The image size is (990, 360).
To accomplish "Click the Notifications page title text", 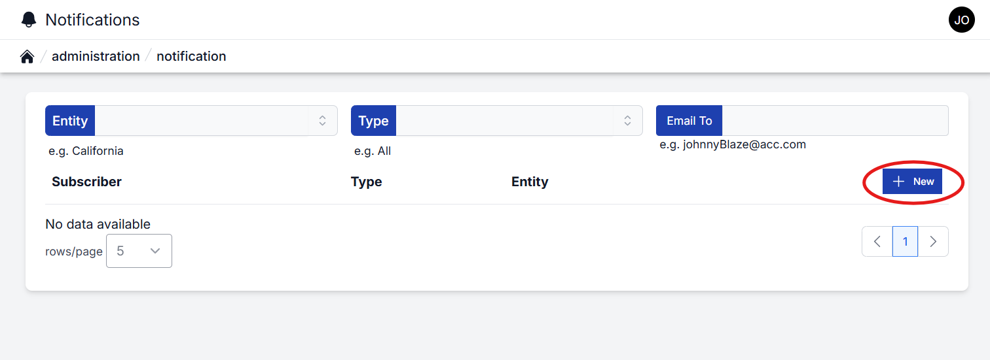I will pos(92,20).
